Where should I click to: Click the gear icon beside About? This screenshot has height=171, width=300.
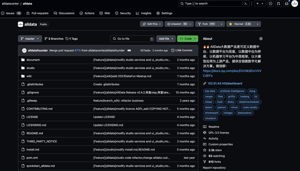click(x=261, y=39)
